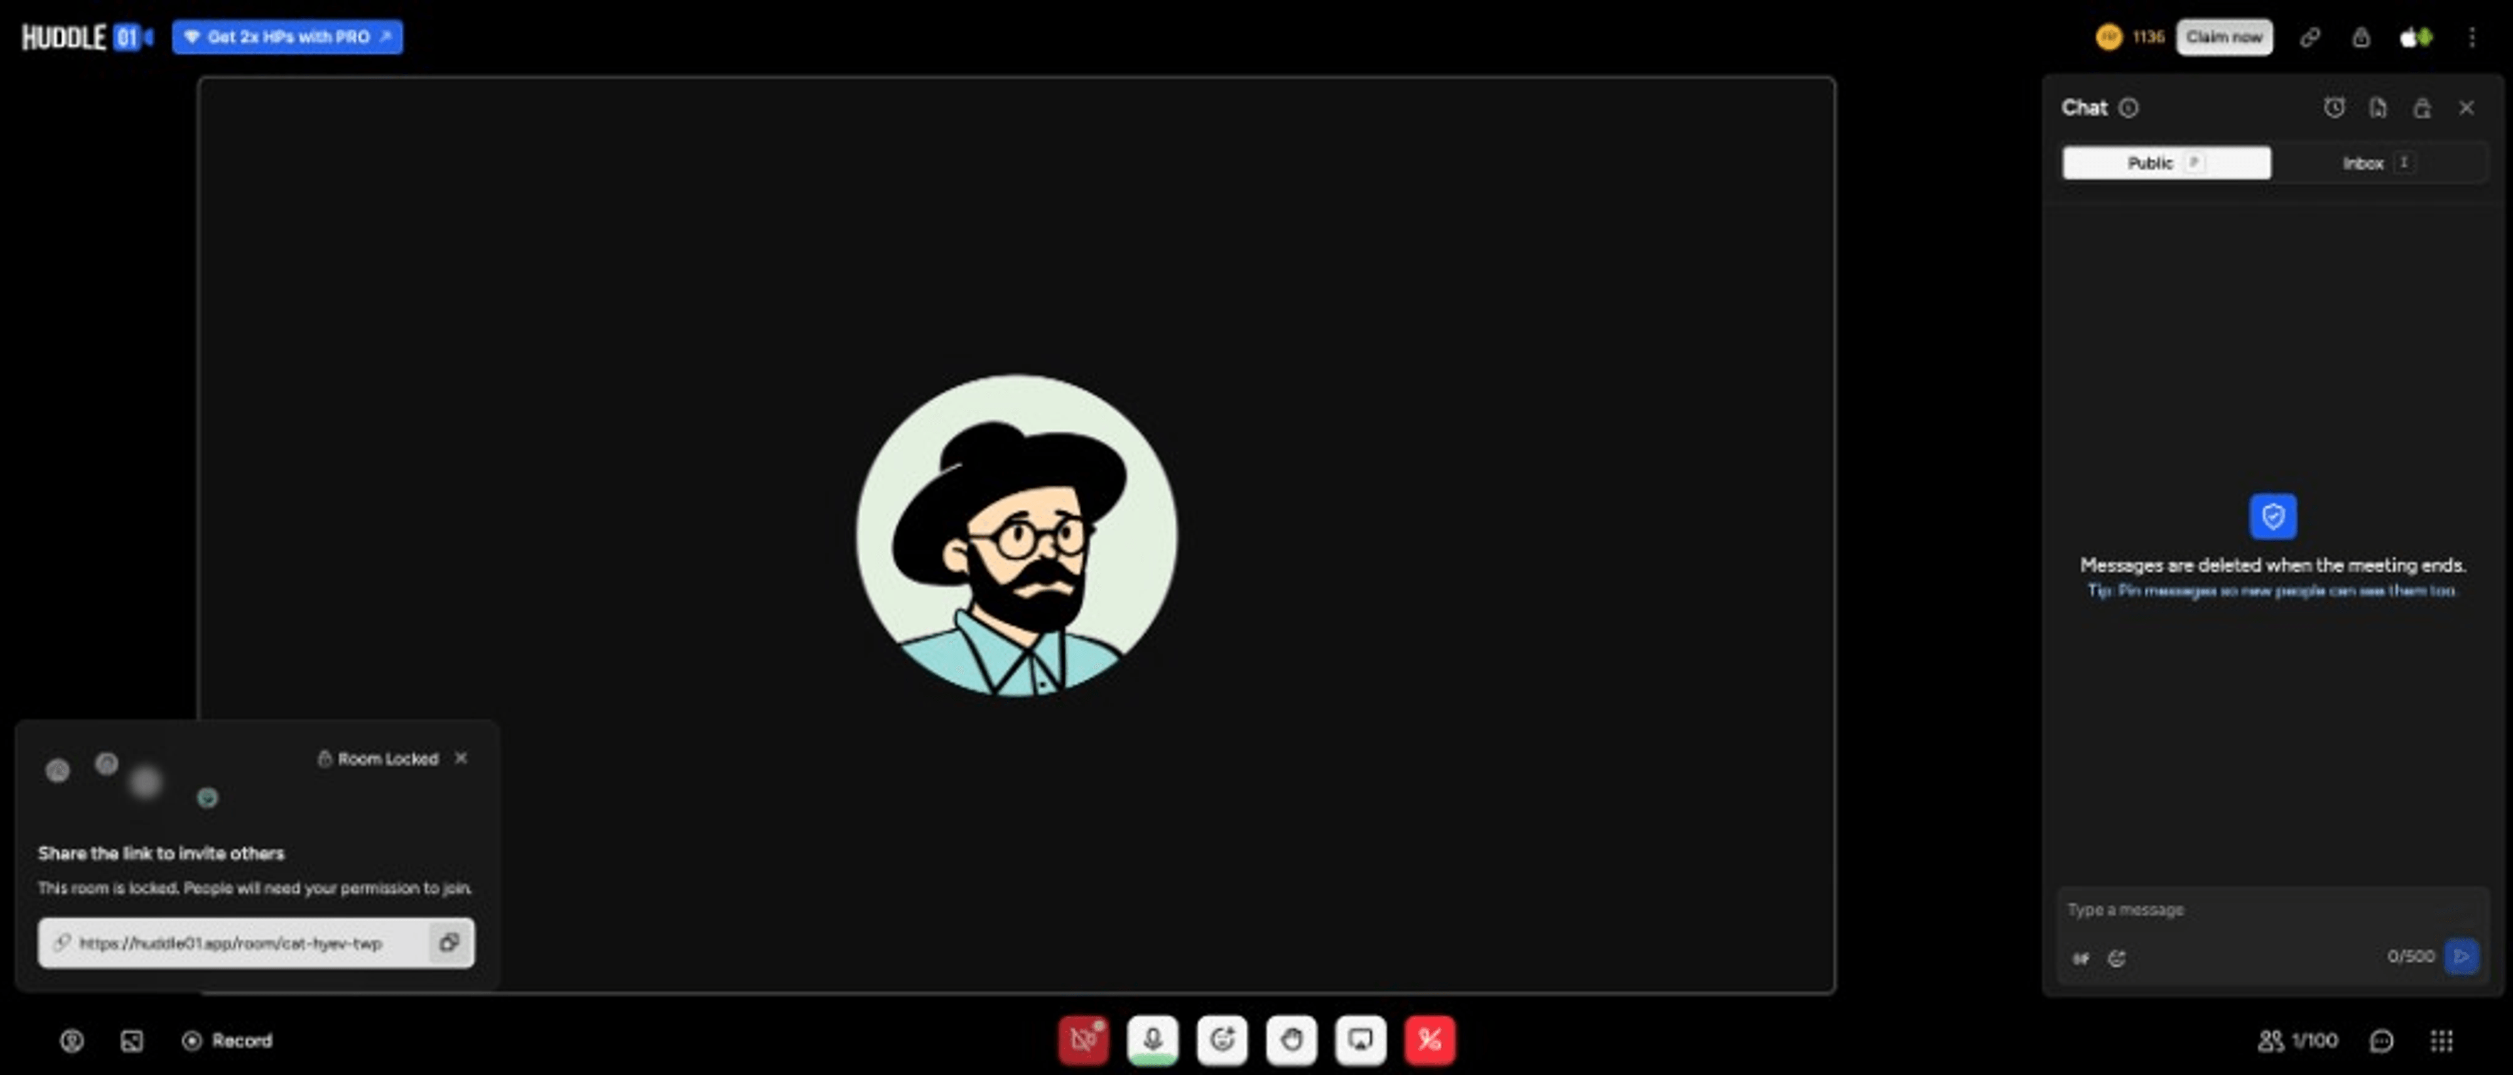The image size is (2513, 1075).
Task: Open the apps grid menu
Action: [2441, 1041]
